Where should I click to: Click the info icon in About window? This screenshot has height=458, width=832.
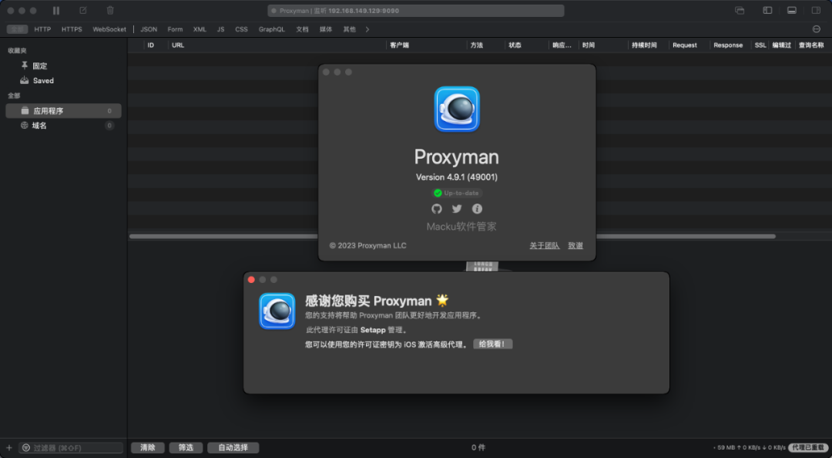coord(477,209)
